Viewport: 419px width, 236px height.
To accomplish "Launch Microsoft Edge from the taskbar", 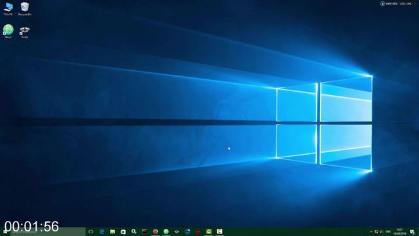I will point(102,231).
